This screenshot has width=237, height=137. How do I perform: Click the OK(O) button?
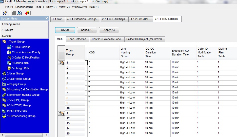click(x=65, y=30)
